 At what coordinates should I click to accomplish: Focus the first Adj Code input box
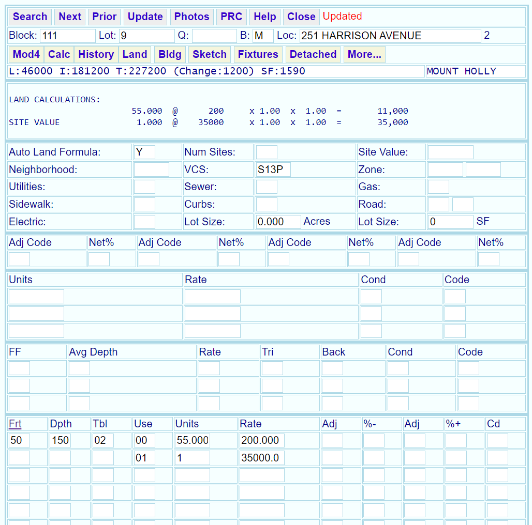click(x=19, y=259)
